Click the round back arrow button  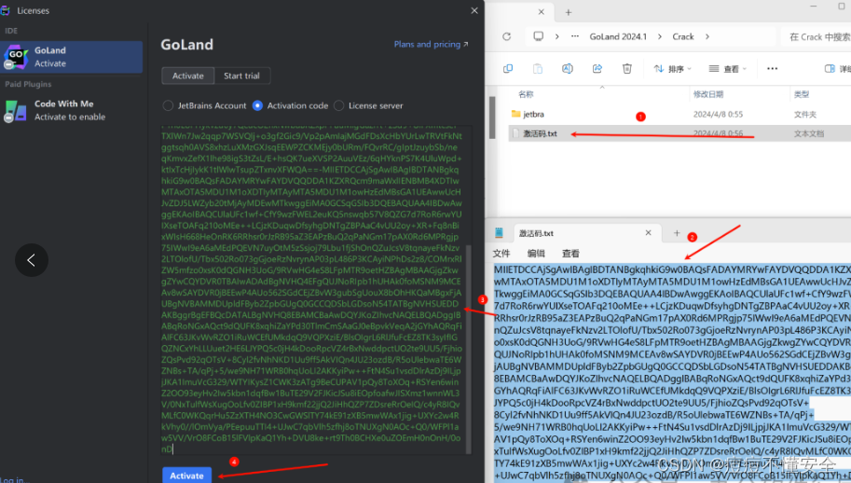coord(32,260)
